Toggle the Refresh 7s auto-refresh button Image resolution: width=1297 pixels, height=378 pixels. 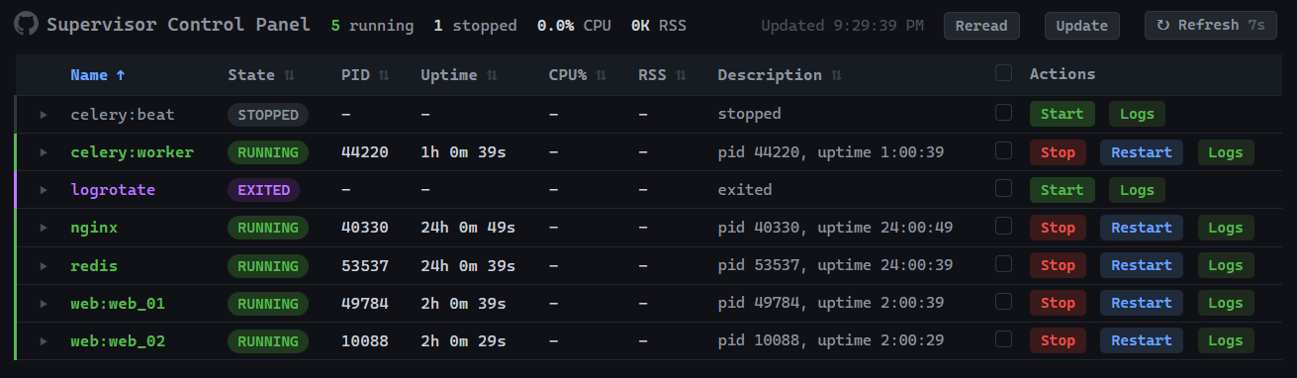click(x=1210, y=26)
